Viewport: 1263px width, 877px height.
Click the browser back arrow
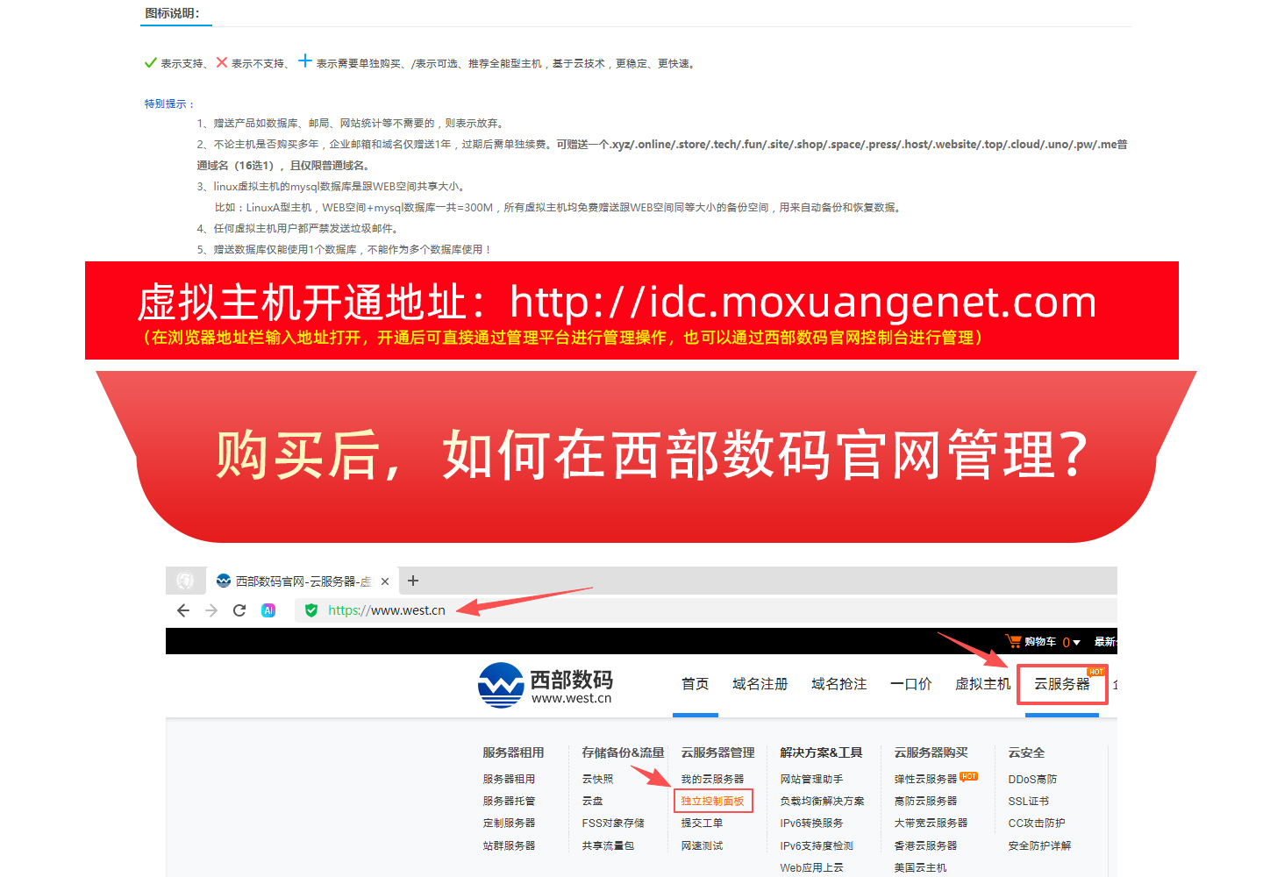coord(182,610)
